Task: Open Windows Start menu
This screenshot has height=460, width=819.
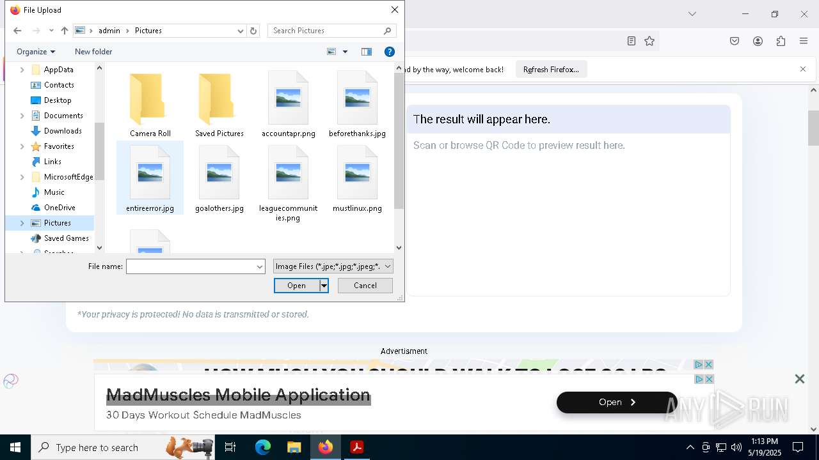Action: tap(15, 447)
